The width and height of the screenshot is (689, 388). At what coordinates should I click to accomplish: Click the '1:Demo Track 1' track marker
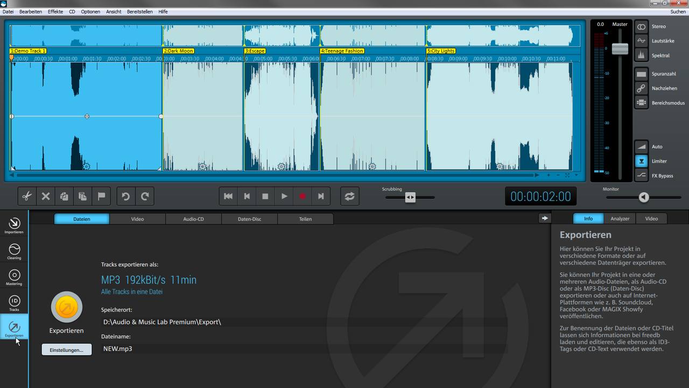28,51
